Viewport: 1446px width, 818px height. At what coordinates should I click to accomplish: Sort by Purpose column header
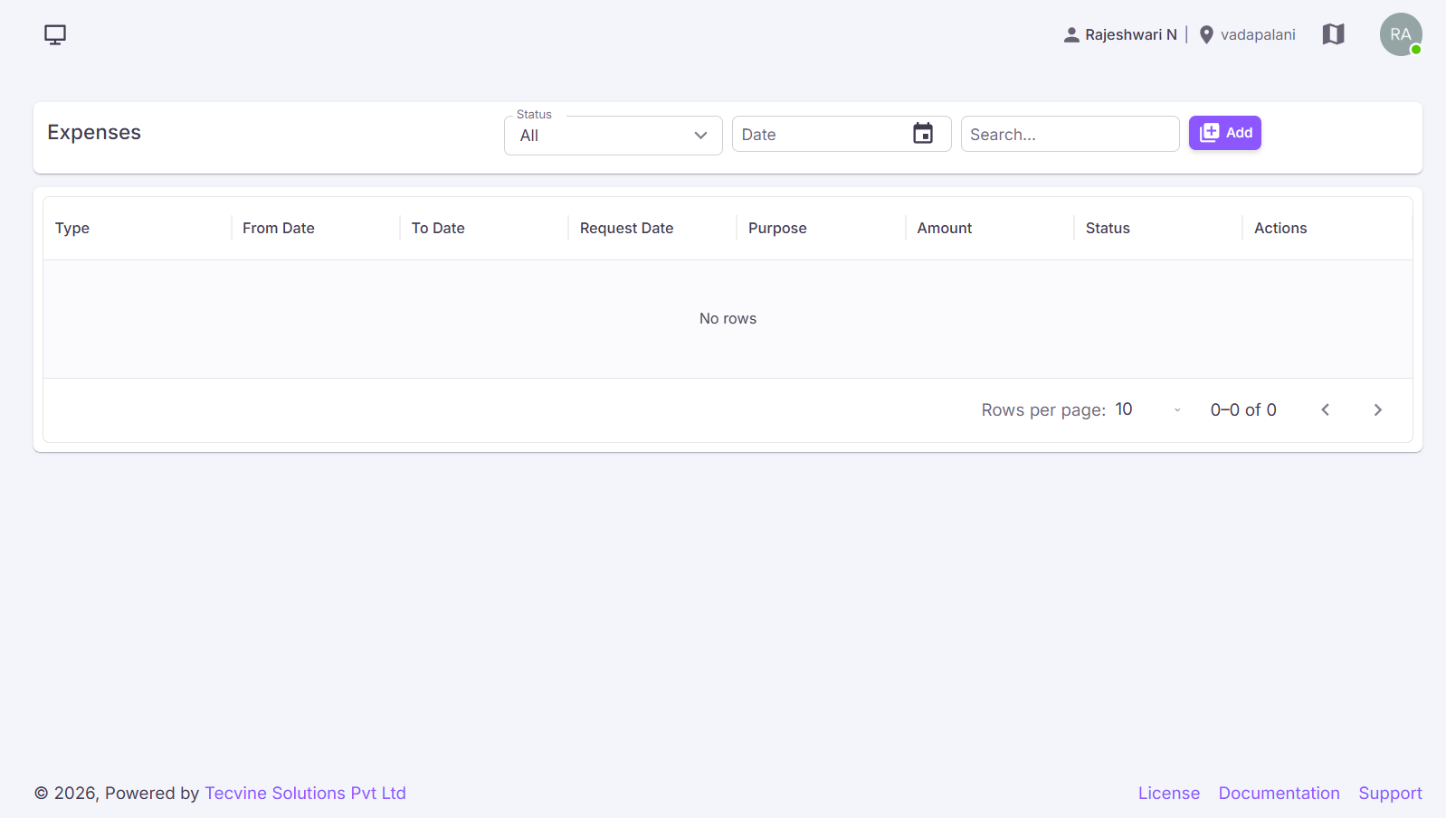pyautogui.click(x=777, y=229)
